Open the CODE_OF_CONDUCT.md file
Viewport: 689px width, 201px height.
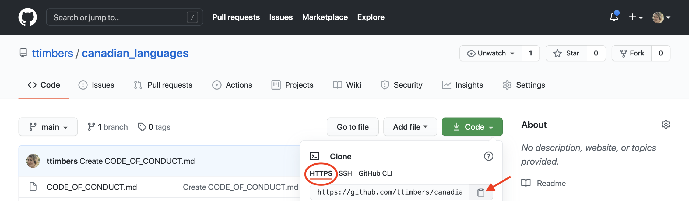click(92, 187)
